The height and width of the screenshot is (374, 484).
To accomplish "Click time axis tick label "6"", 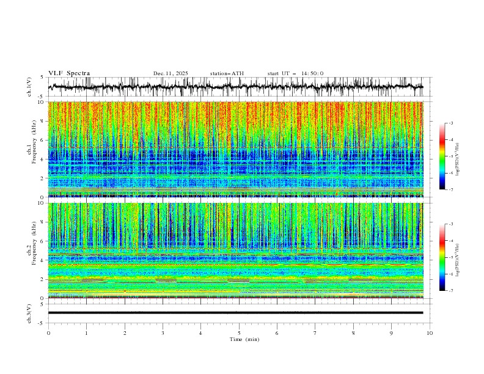I will tap(277, 333).
